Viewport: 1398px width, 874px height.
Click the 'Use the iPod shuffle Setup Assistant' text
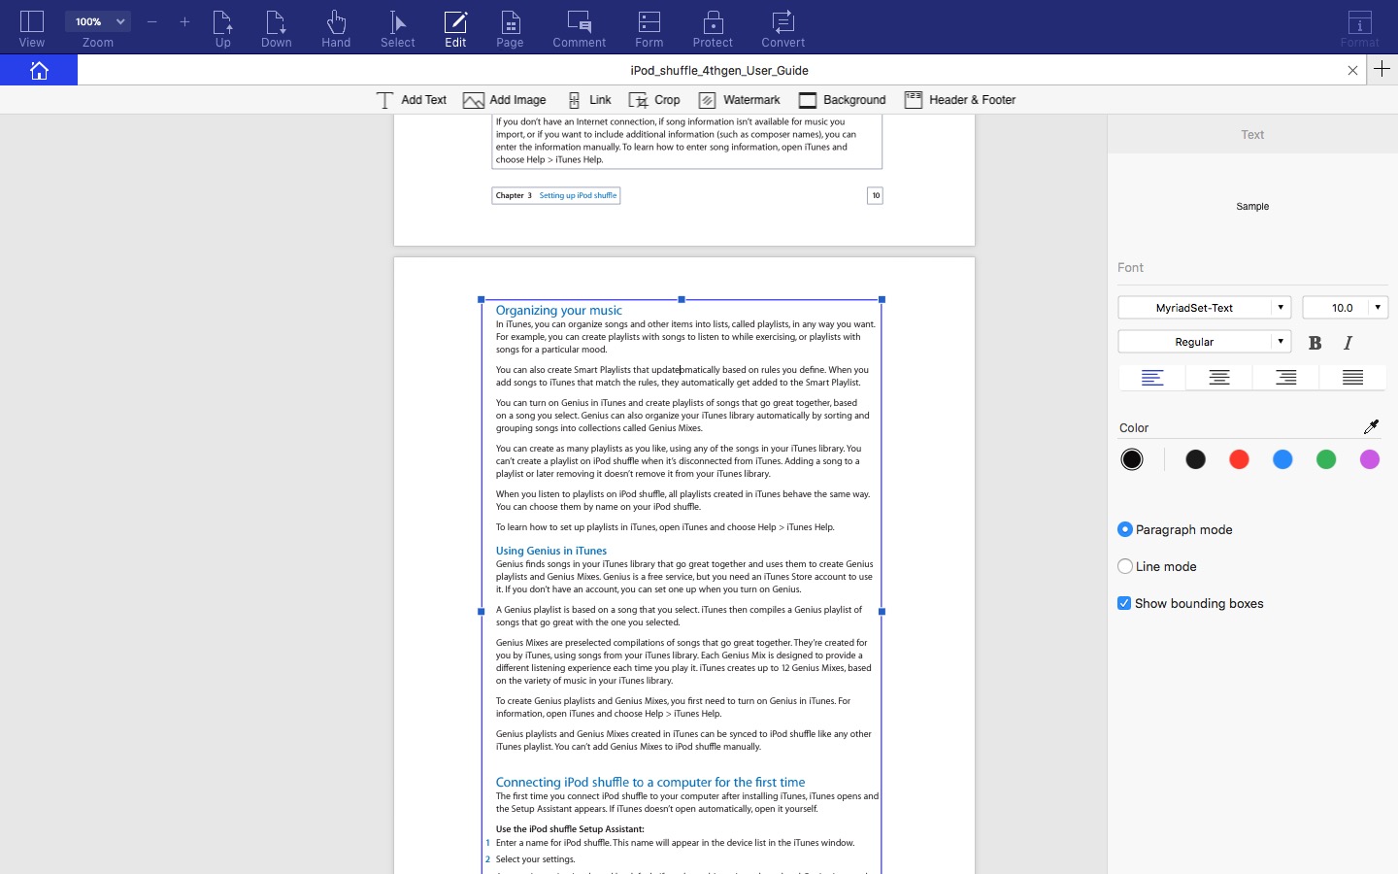[570, 829]
